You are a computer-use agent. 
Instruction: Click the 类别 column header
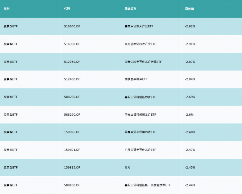(7, 9)
